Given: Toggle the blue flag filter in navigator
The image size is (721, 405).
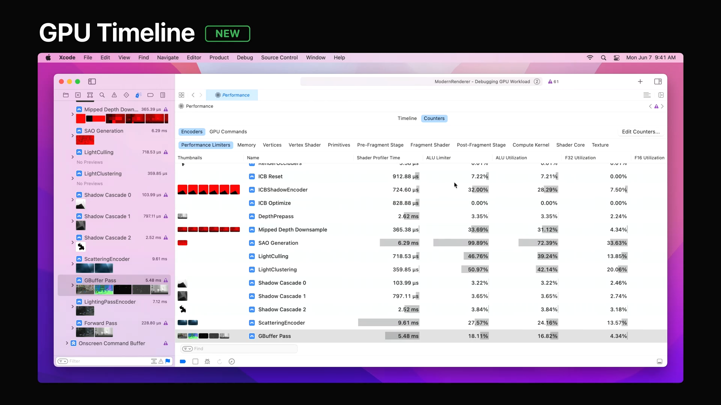Looking at the screenshot, I should [168, 361].
